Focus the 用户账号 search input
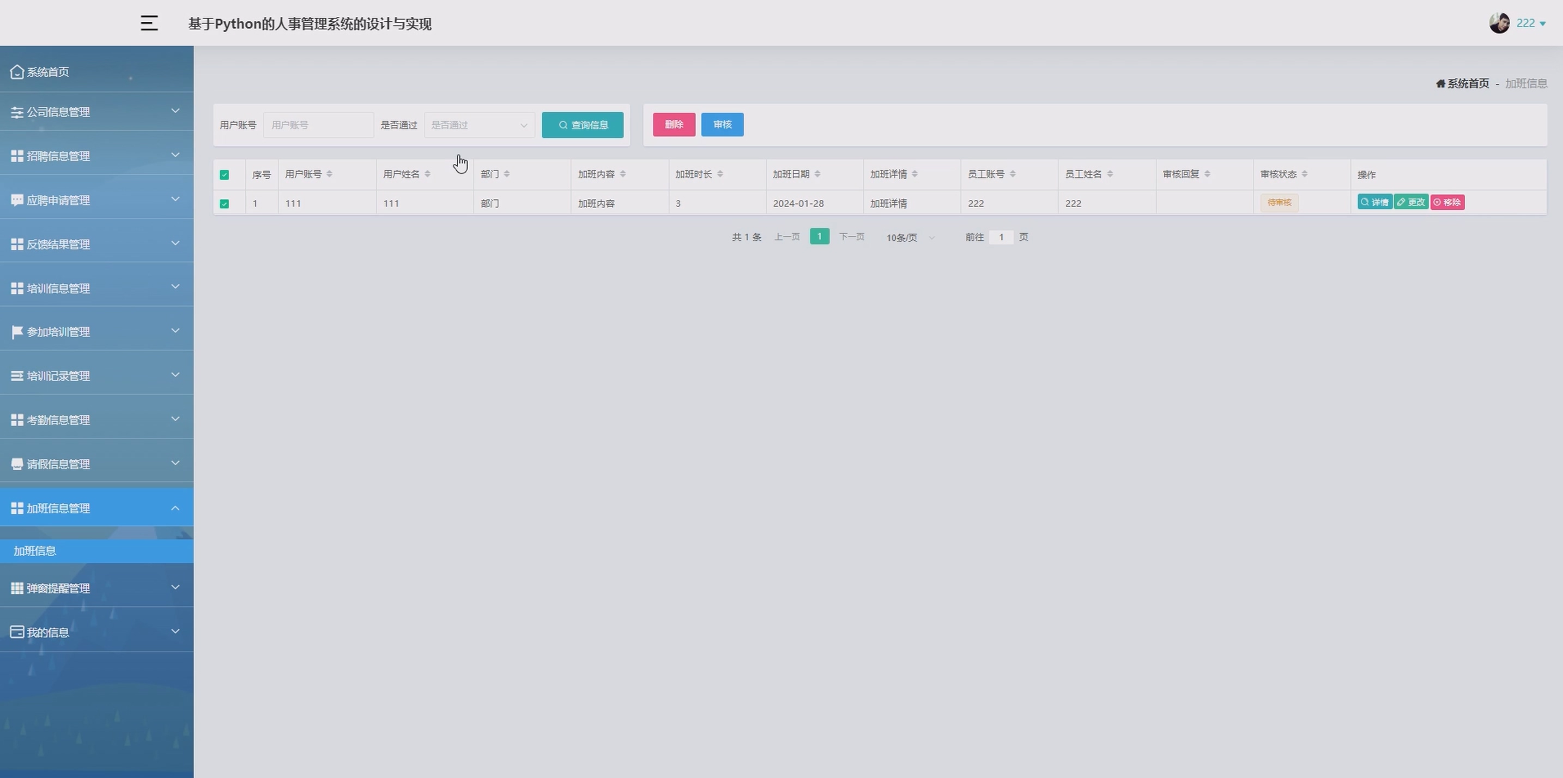The image size is (1563, 778). tap(319, 125)
